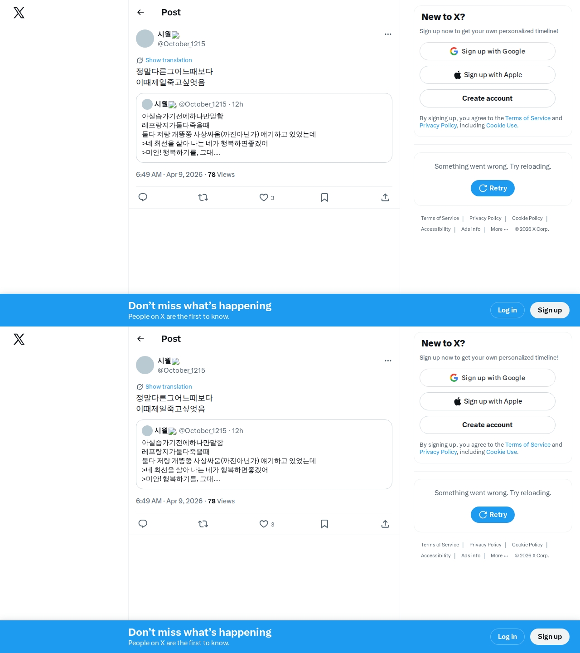Open the three-dot menu on the upper post
Screen dimensions: 580x653
pyautogui.click(x=388, y=34)
